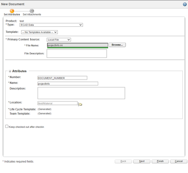The height and width of the screenshot is (173, 188).
Task: Click the Set Attachments step 2 icon
Action: 32,11
